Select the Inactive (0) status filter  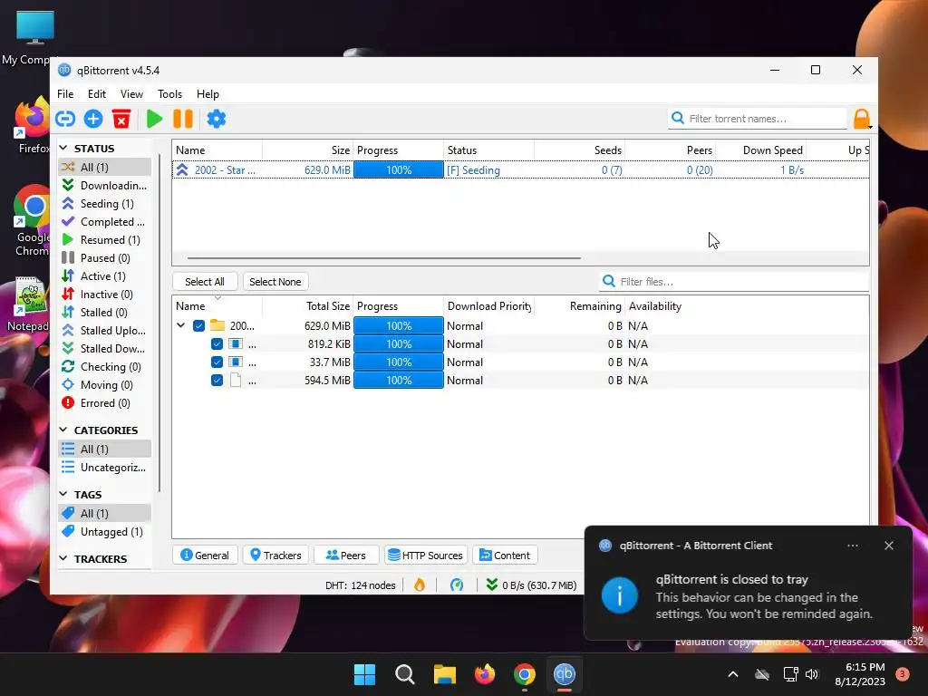coord(105,295)
